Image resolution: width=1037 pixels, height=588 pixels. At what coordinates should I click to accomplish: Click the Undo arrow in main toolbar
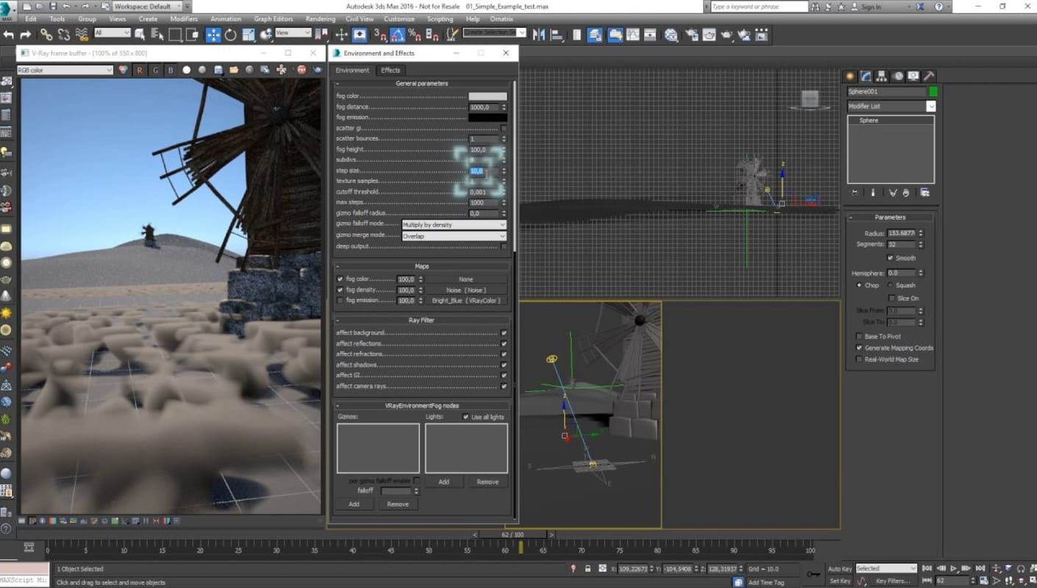pos(8,35)
